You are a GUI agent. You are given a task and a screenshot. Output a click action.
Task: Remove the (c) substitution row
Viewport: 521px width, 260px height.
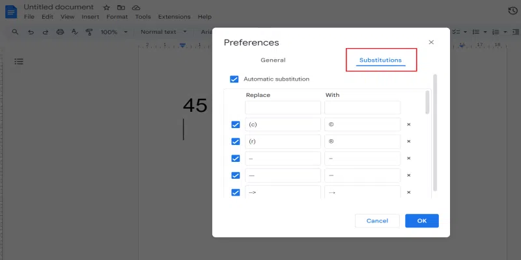tap(409, 124)
